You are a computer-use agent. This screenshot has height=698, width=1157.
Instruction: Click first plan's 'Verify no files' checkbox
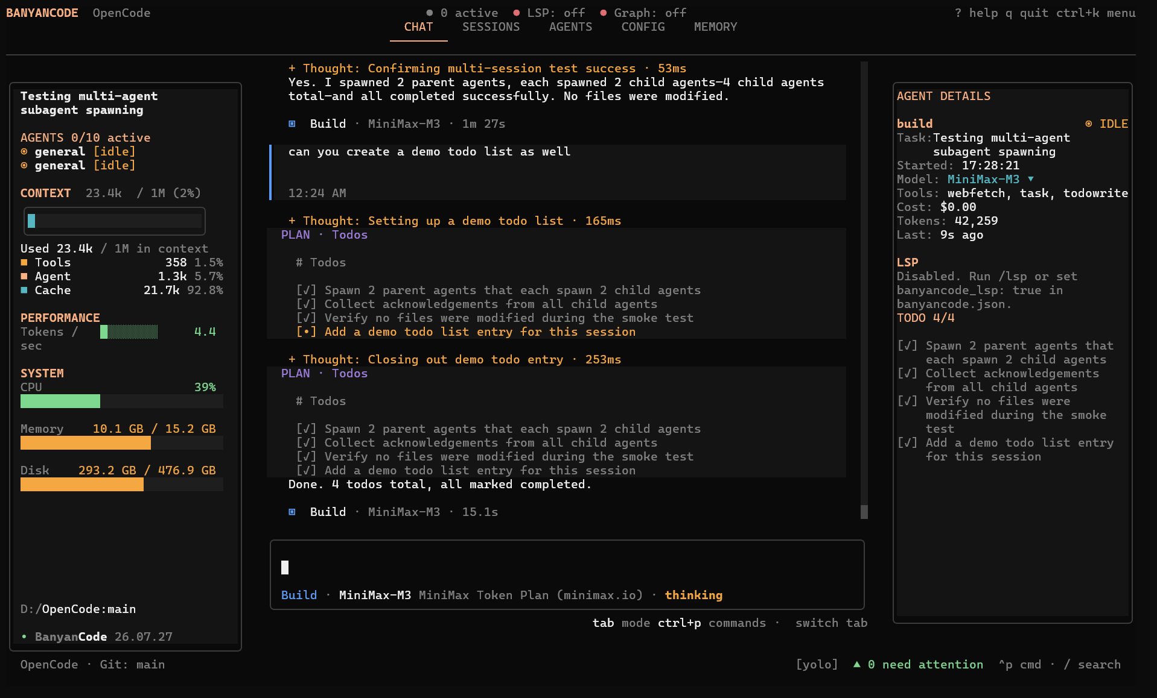coord(306,318)
